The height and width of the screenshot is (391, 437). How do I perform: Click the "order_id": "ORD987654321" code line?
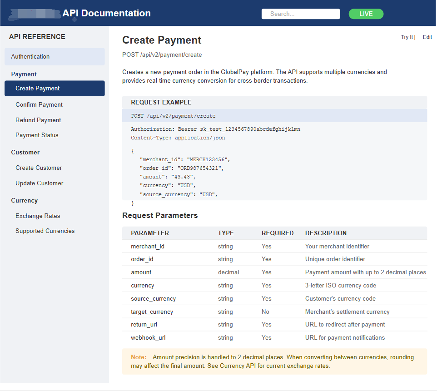pyautogui.click(x=182, y=168)
